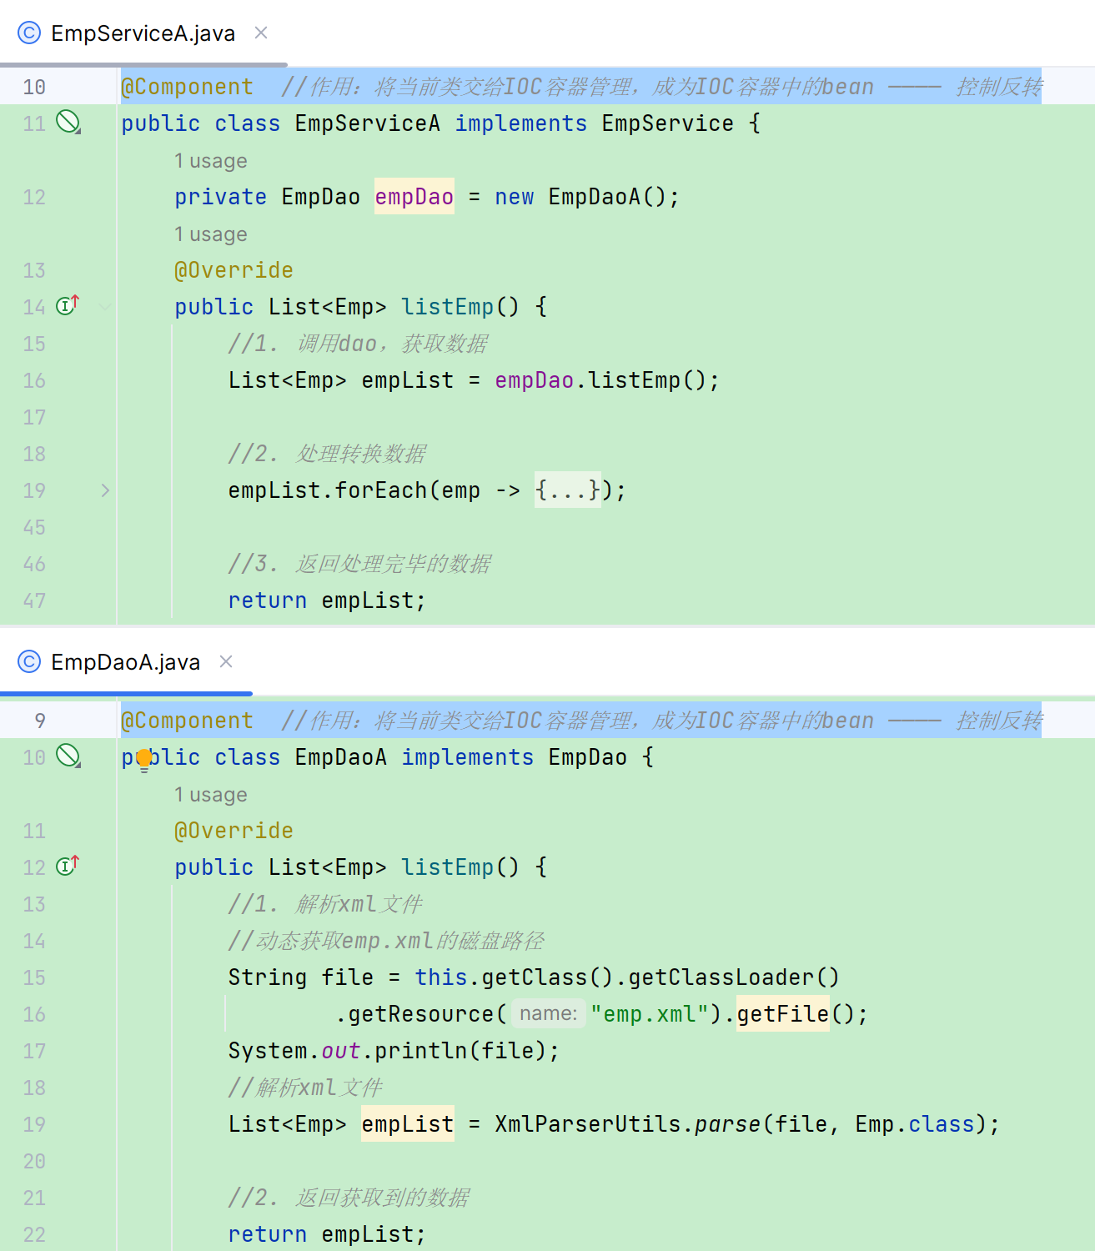The width and height of the screenshot is (1095, 1251).
Task: Click 'XmlParserUtils.parse' method call
Action: pos(627,1124)
